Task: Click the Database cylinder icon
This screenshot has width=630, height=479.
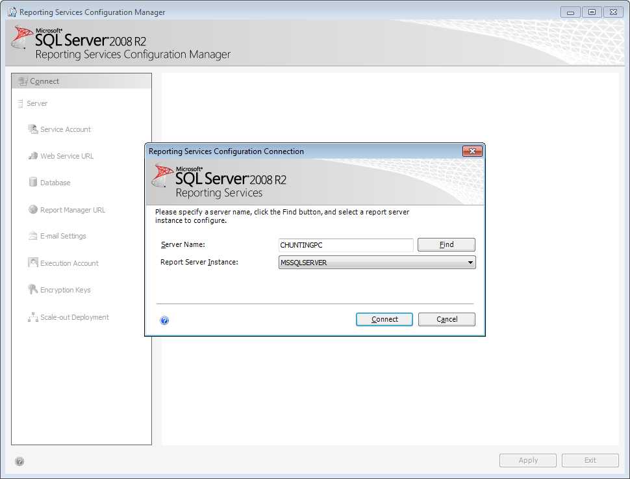Action: click(33, 182)
